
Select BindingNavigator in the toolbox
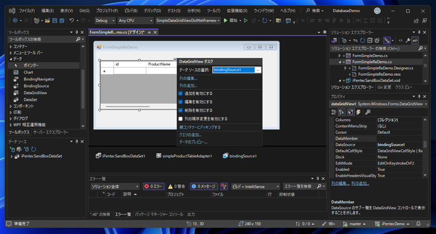[39, 79]
